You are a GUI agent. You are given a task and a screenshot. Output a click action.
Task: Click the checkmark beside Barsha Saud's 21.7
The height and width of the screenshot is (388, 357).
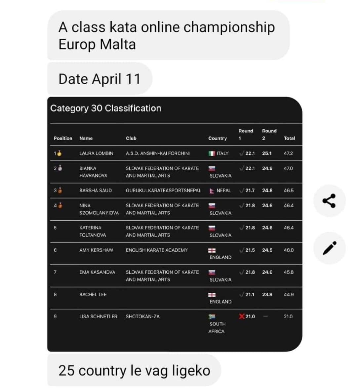pos(242,191)
